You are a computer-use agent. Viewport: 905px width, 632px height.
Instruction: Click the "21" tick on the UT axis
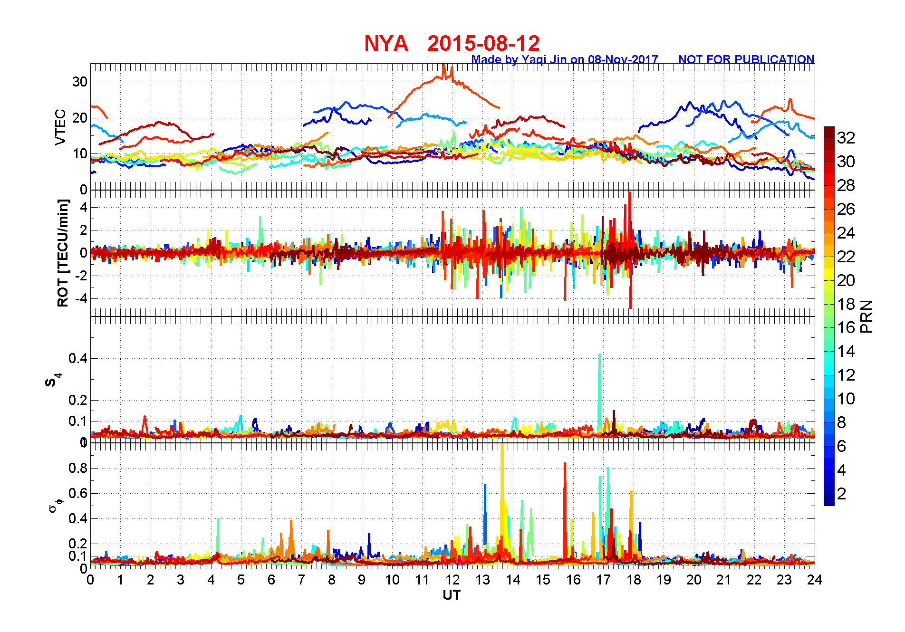click(724, 580)
